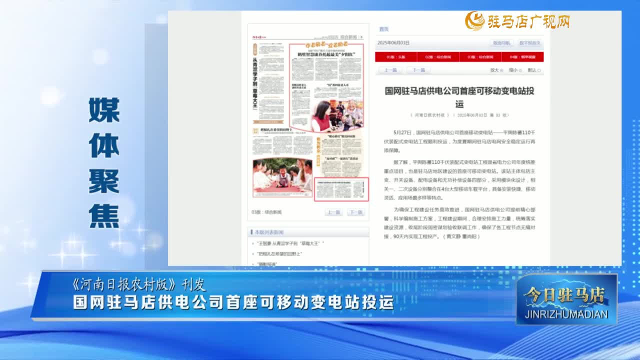
Task: Switch to the 01版 头版 tab
Action: (396, 57)
